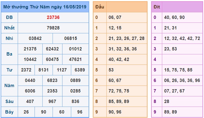The height and width of the screenshot is (118, 204).
Task: Select Đít row values 89, 89
Action: [170, 112]
